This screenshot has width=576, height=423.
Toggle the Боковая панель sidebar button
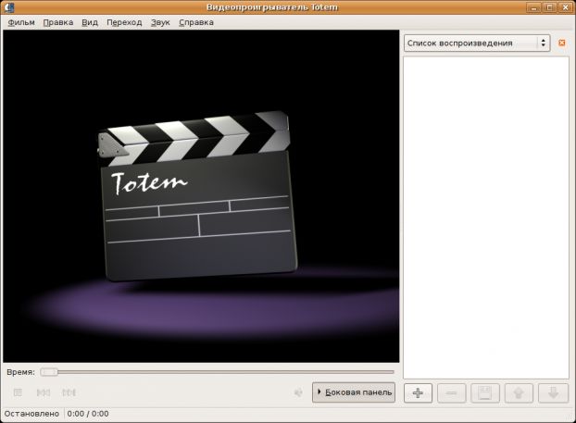(354, 392)
